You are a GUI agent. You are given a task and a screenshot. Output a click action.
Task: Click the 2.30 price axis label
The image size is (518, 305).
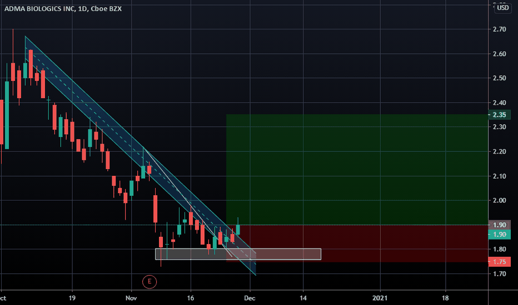pos(499,127)
